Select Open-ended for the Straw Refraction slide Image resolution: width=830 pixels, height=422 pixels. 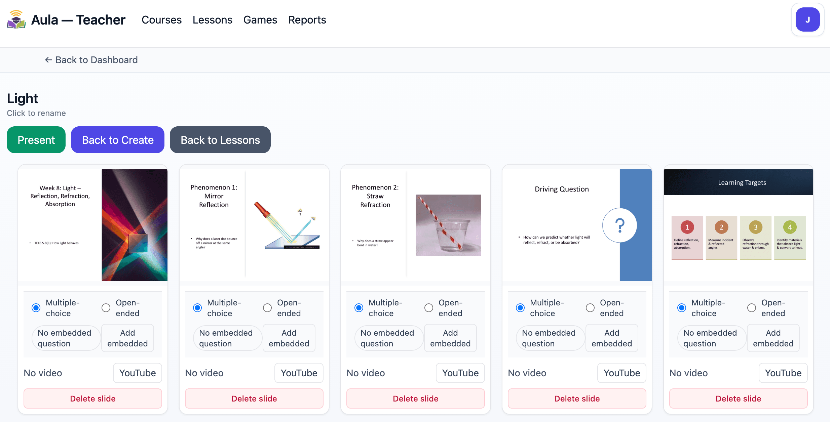click(x=428, y=308)
